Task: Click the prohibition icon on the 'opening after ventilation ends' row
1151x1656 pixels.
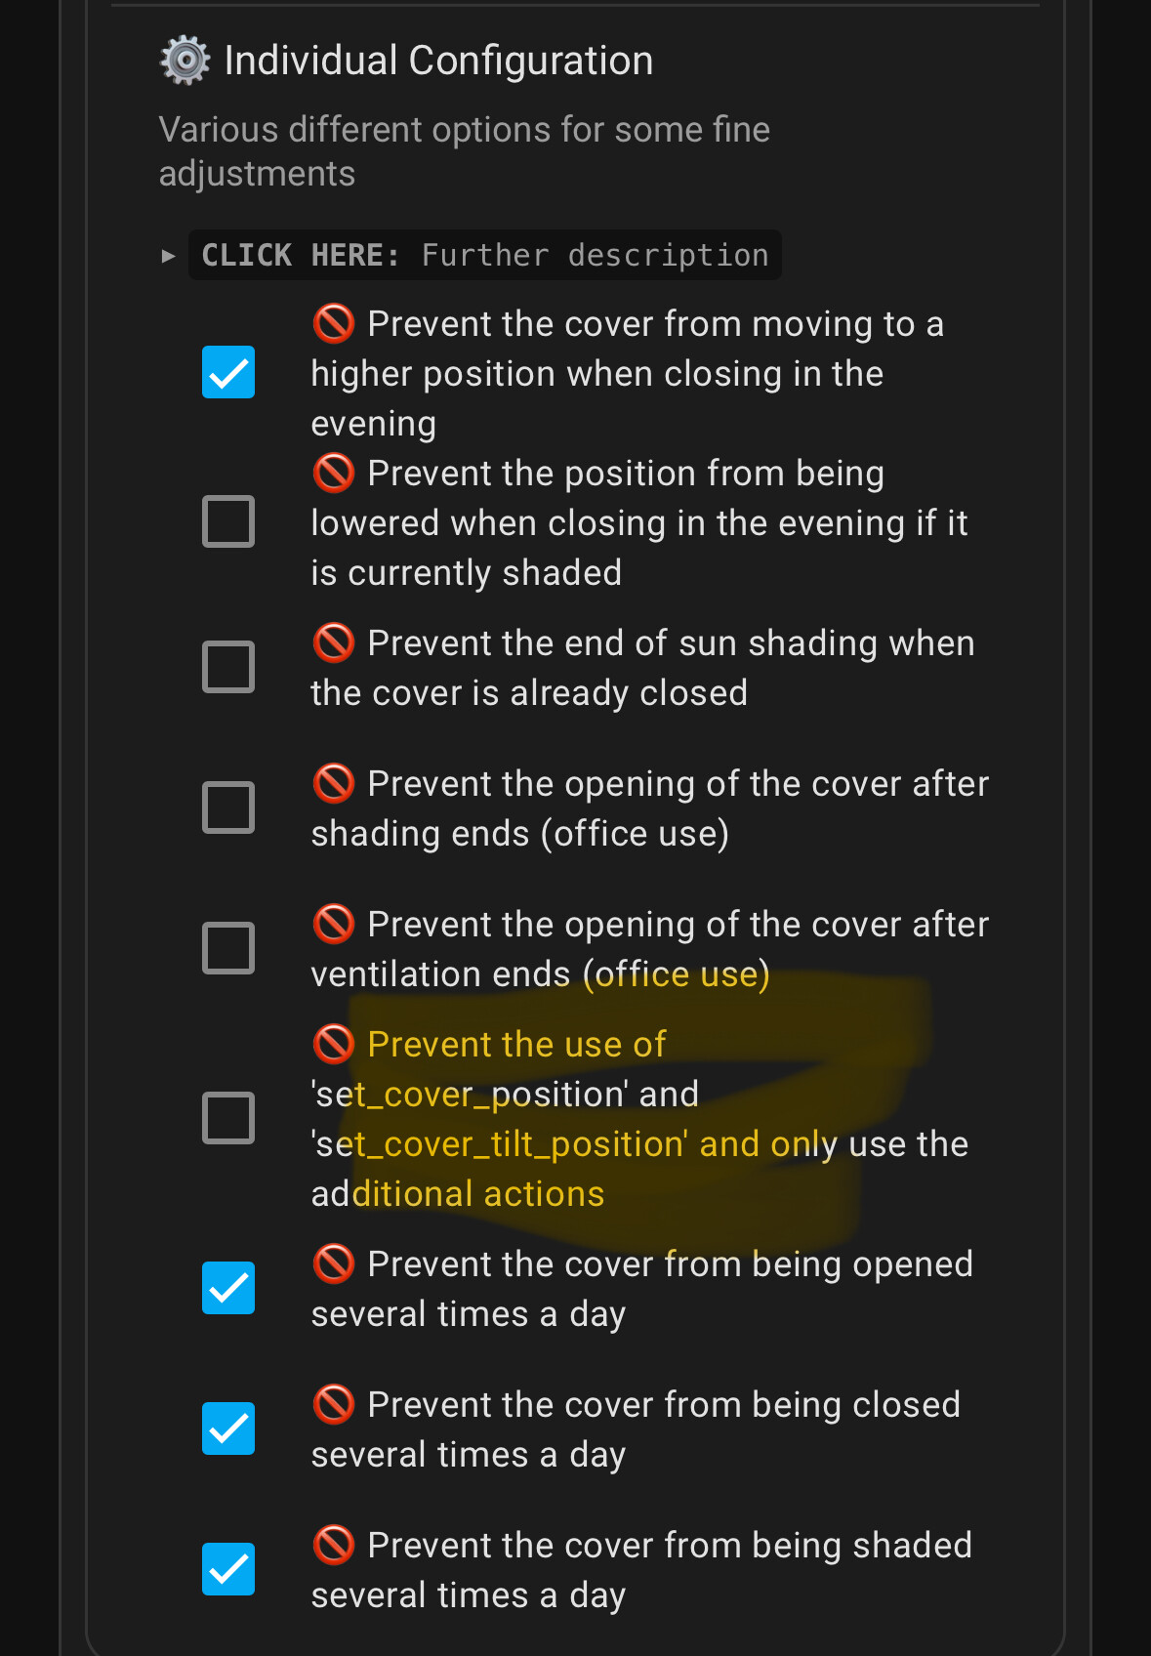Action: tap(333, 923)
